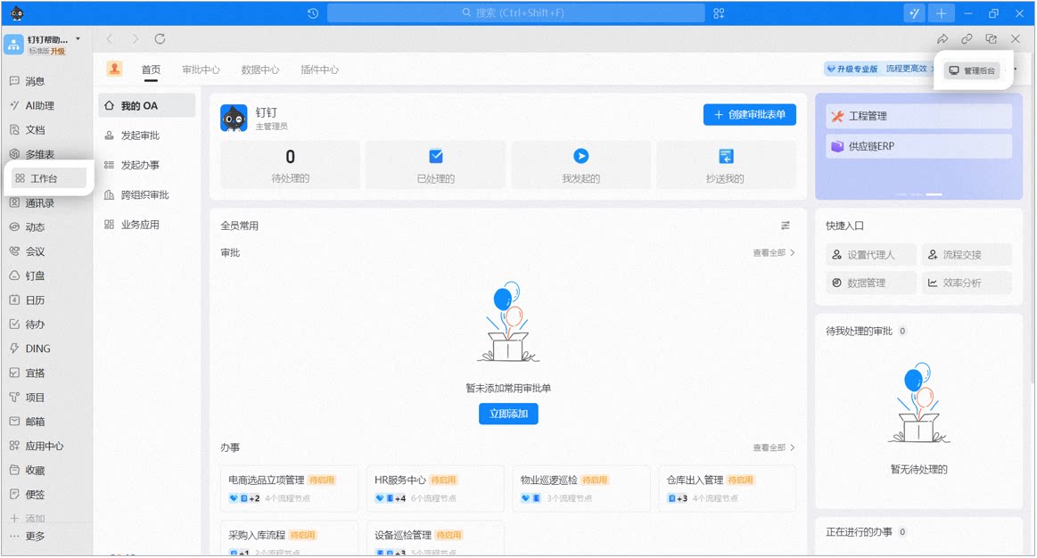Switch to 首页 tab

151,70
